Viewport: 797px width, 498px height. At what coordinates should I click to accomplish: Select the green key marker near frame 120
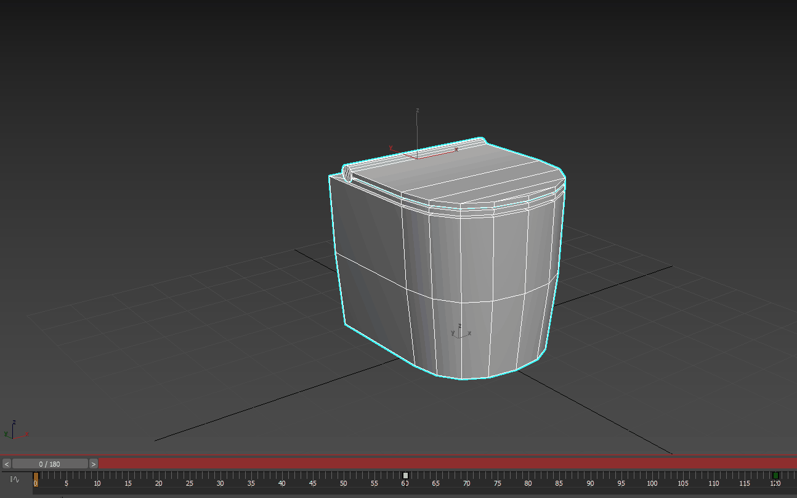click(775, 475)
